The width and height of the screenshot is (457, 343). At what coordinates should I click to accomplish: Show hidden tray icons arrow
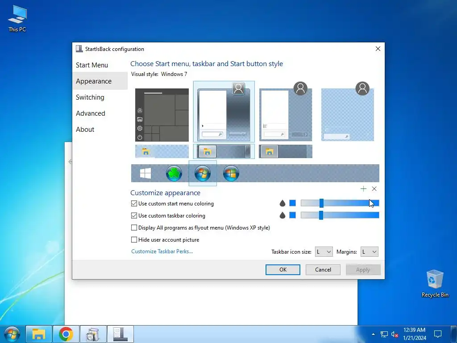[373, 334]
